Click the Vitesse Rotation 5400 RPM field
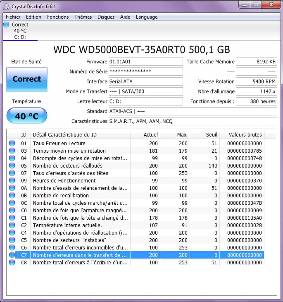 (x=256, y=81)
